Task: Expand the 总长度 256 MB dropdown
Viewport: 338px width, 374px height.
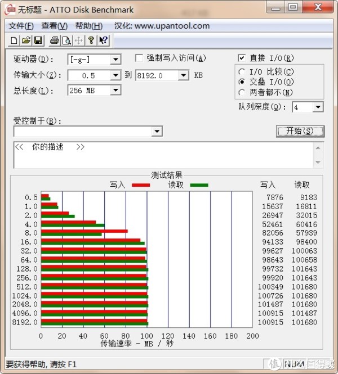Action: tap(115, 91)
